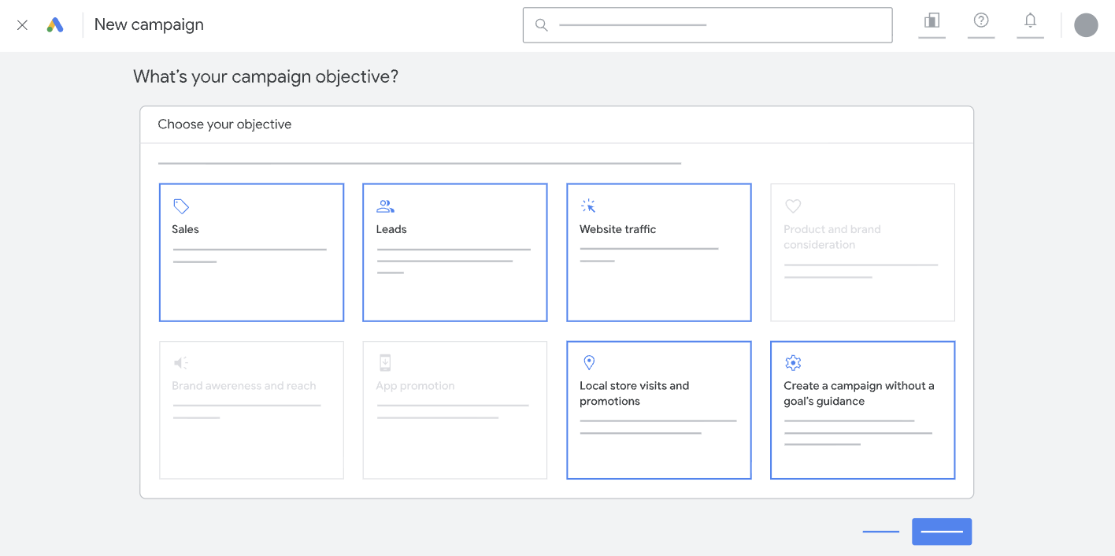Click the cursor icon on Website traffic card

588,206
